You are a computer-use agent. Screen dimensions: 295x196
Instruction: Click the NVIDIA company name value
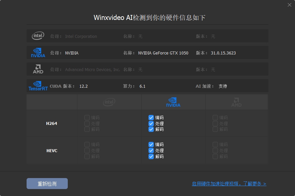(72, 53)
